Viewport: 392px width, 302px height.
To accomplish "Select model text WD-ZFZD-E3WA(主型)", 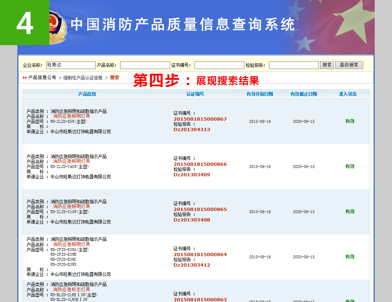I will pyautogui.click(x=70, y=250).
